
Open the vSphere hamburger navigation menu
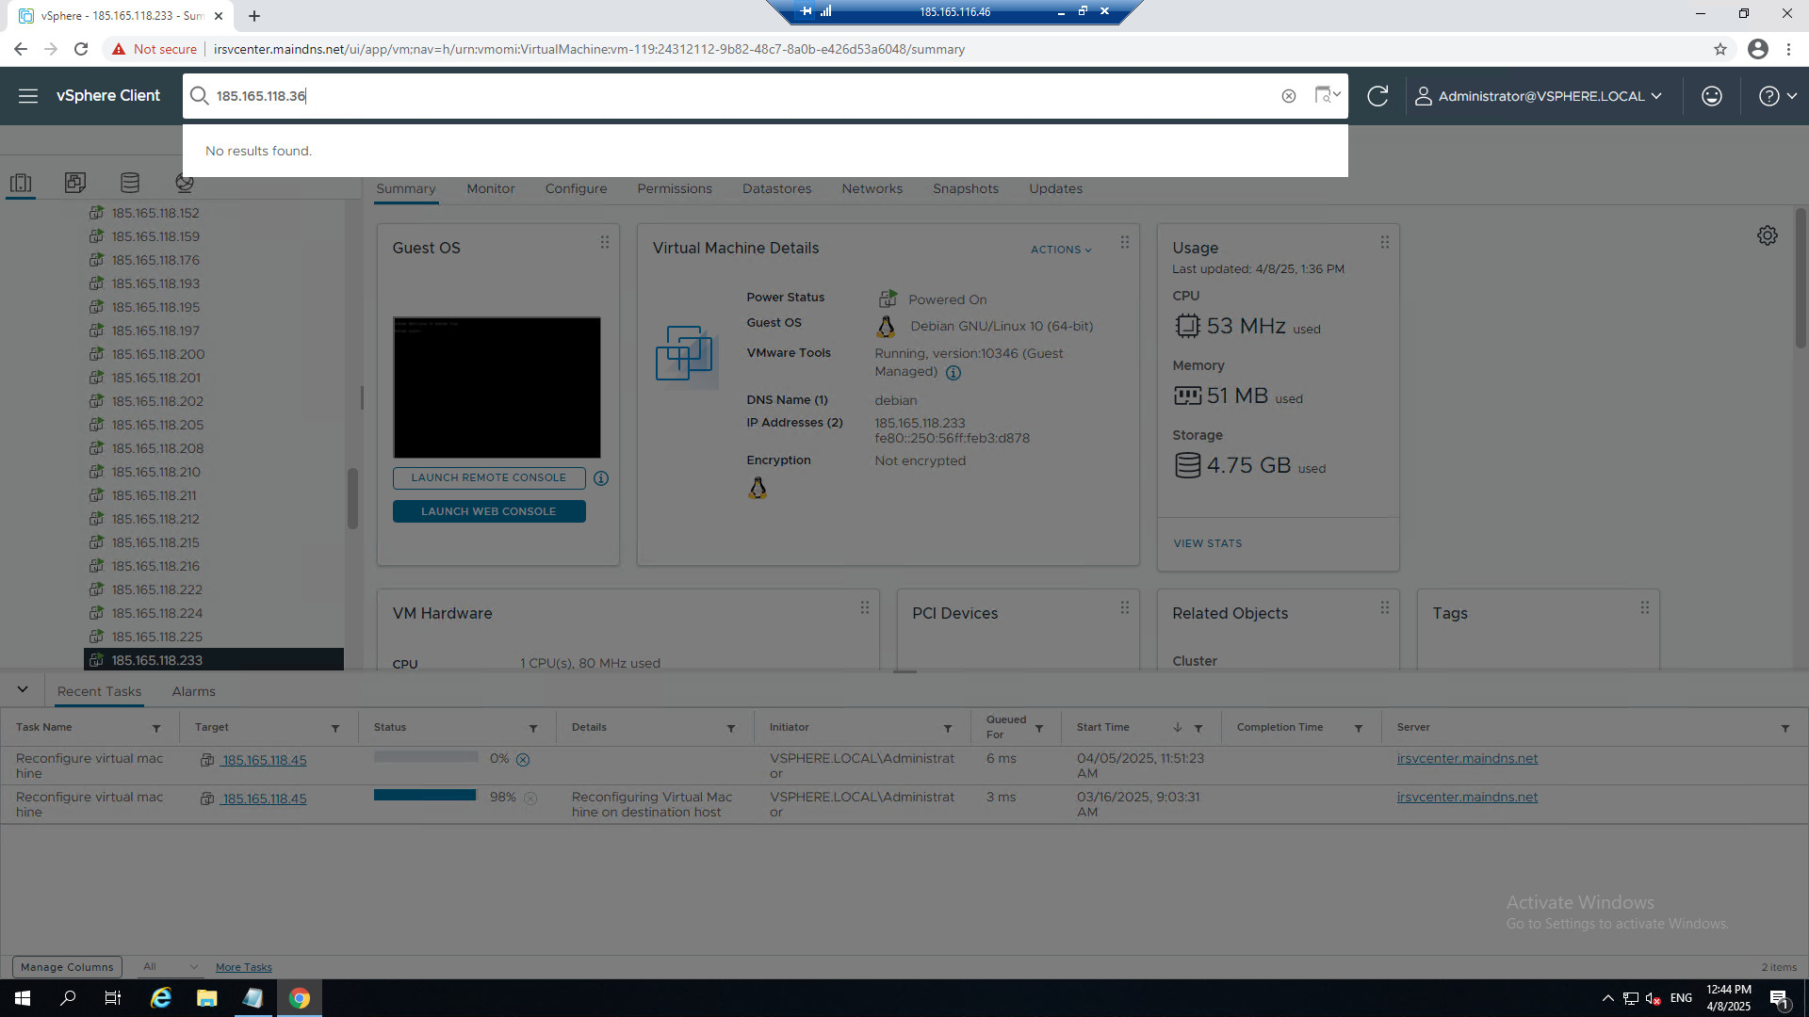point(28,96)
